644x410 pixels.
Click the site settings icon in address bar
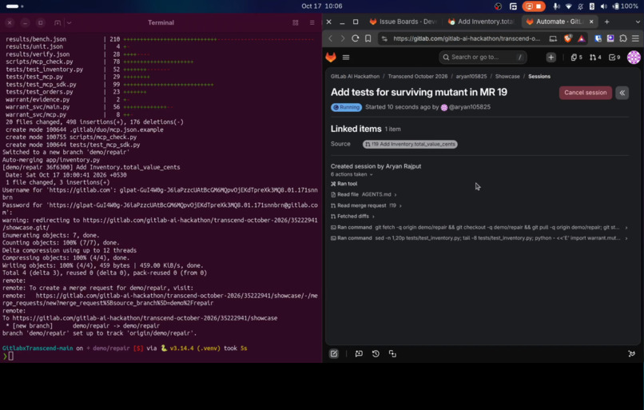point(384,38)
